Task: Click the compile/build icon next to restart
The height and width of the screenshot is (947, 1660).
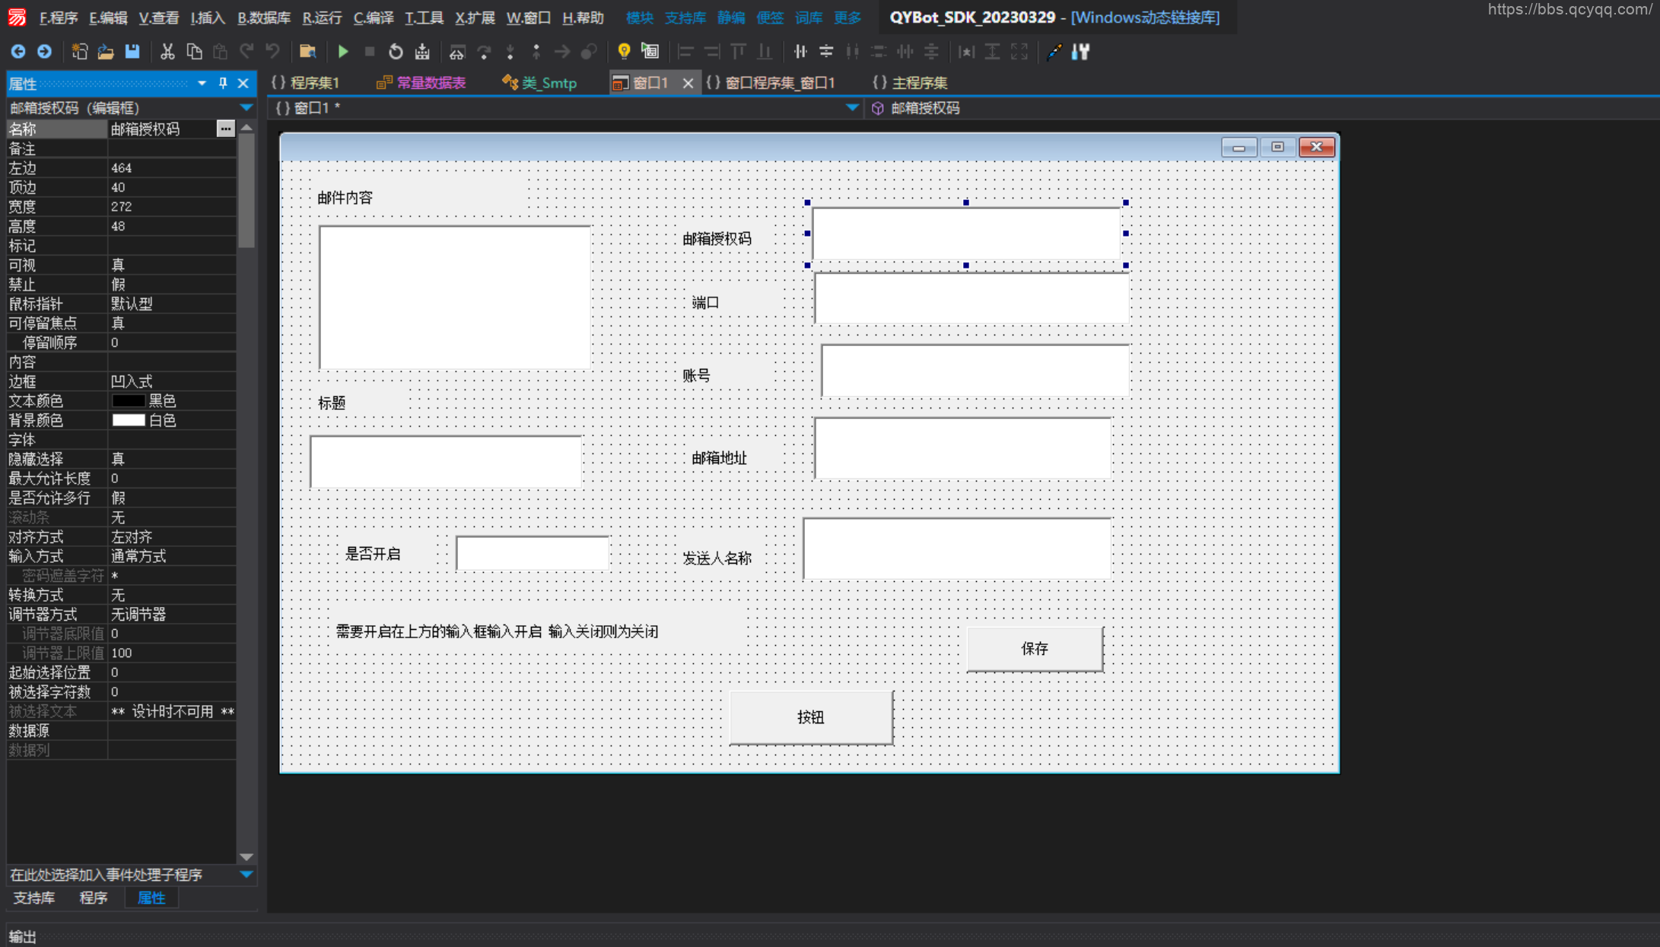Action: [x=422, y=52]
